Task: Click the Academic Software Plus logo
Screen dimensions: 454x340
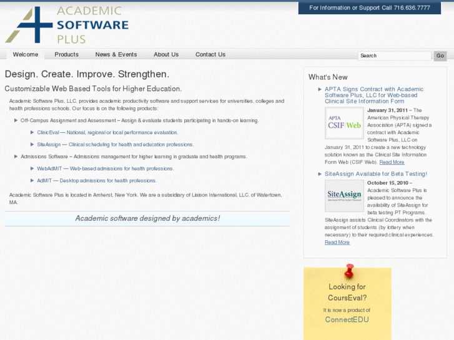Action: click(x=67, y=25)
